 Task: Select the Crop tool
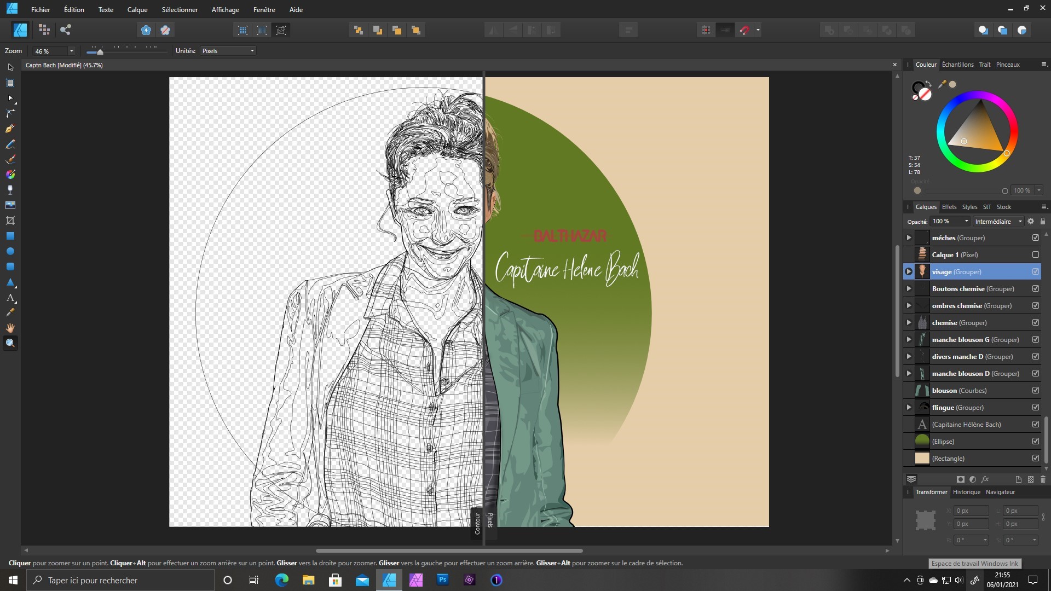(10, 221)
